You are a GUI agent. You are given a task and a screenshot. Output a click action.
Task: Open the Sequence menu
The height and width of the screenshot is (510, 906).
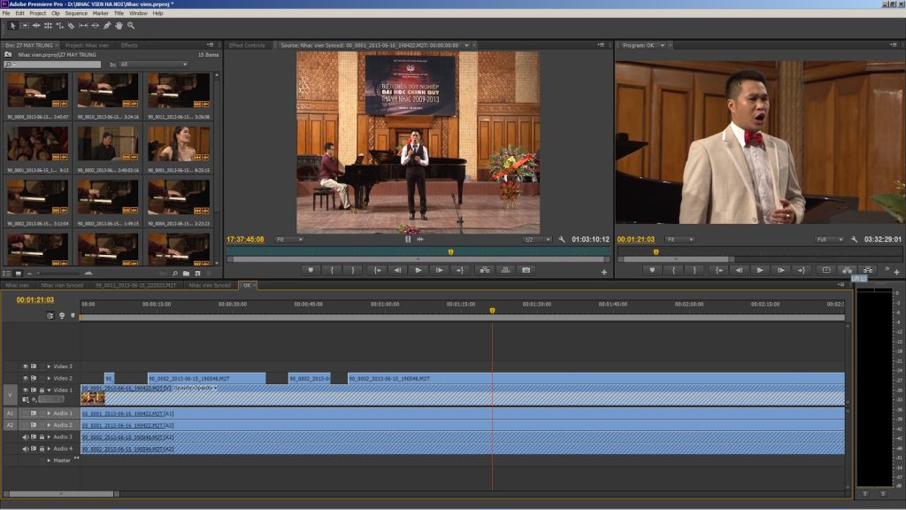tap(76, 13)
